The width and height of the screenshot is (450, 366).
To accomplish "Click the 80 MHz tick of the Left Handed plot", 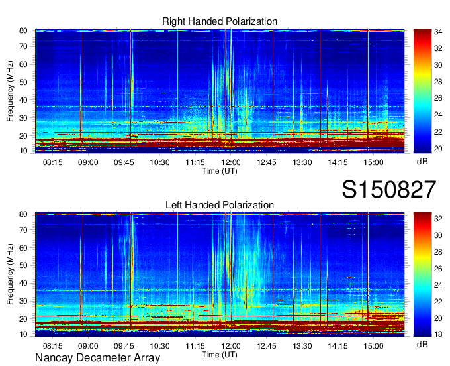I will 23,214.
